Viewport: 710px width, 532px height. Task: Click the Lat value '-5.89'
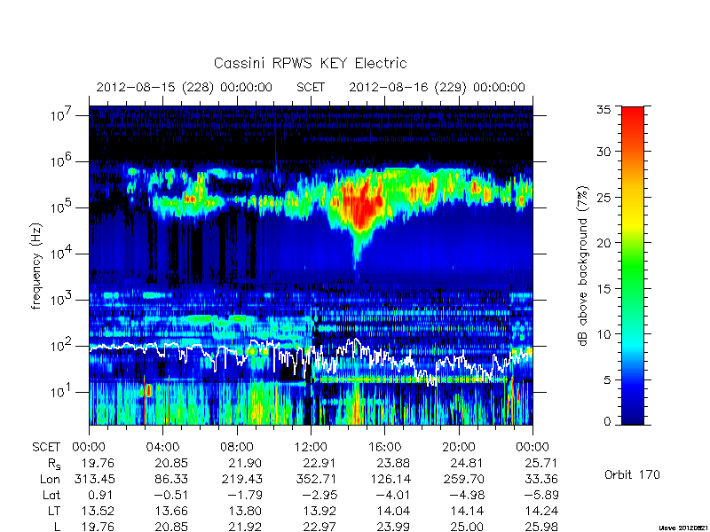coord(541,495)
